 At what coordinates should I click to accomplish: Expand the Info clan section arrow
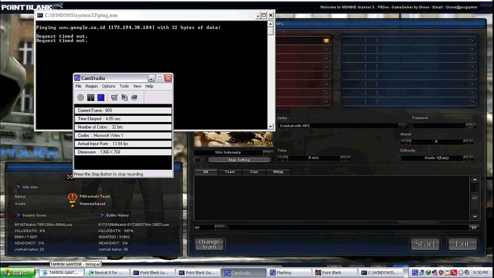tap(18, 187)
